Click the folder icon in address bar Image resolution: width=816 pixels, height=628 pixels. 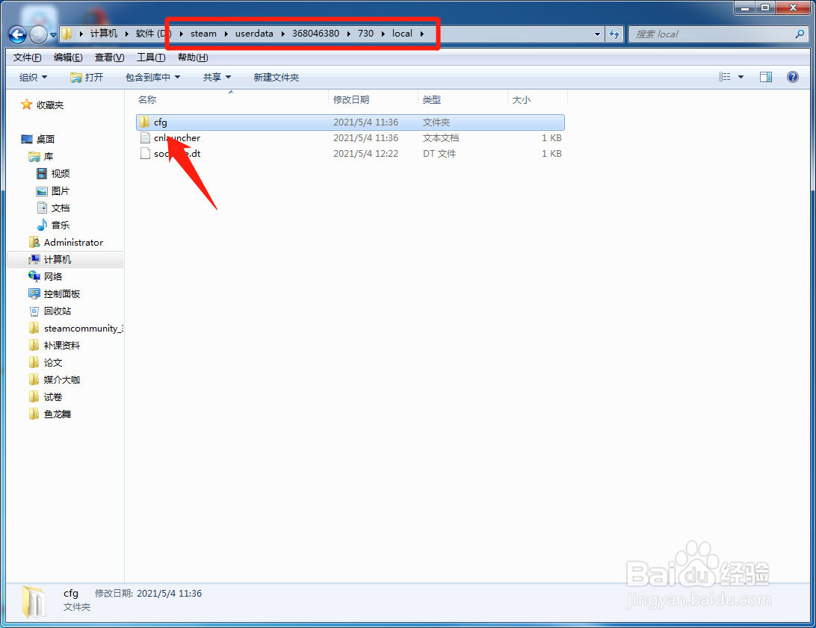tap(67, 34)
